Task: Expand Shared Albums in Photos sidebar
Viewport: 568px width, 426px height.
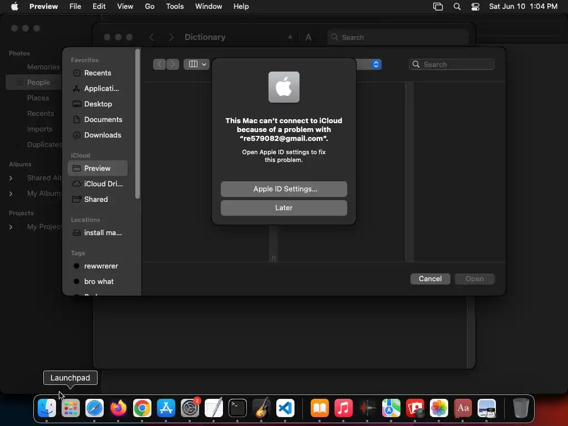Action: click(11, 178)
